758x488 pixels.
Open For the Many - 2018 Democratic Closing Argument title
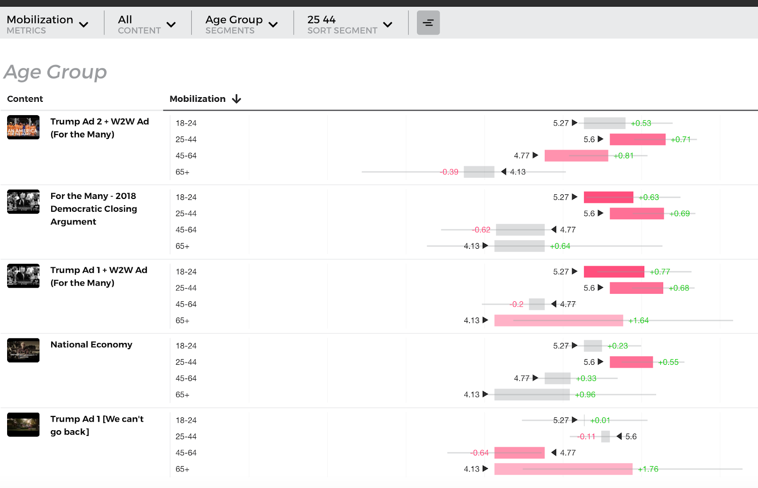pyautogui.click(x=93, y=208)
